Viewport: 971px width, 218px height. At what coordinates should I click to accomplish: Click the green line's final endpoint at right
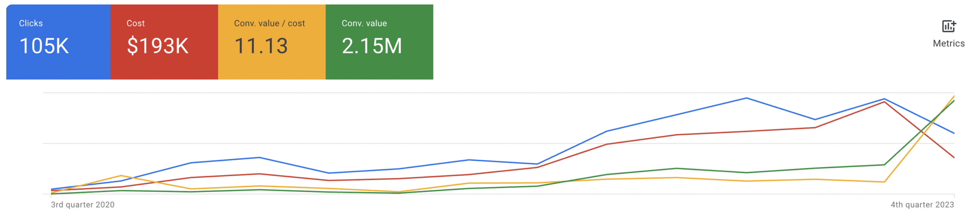point(954,101)
